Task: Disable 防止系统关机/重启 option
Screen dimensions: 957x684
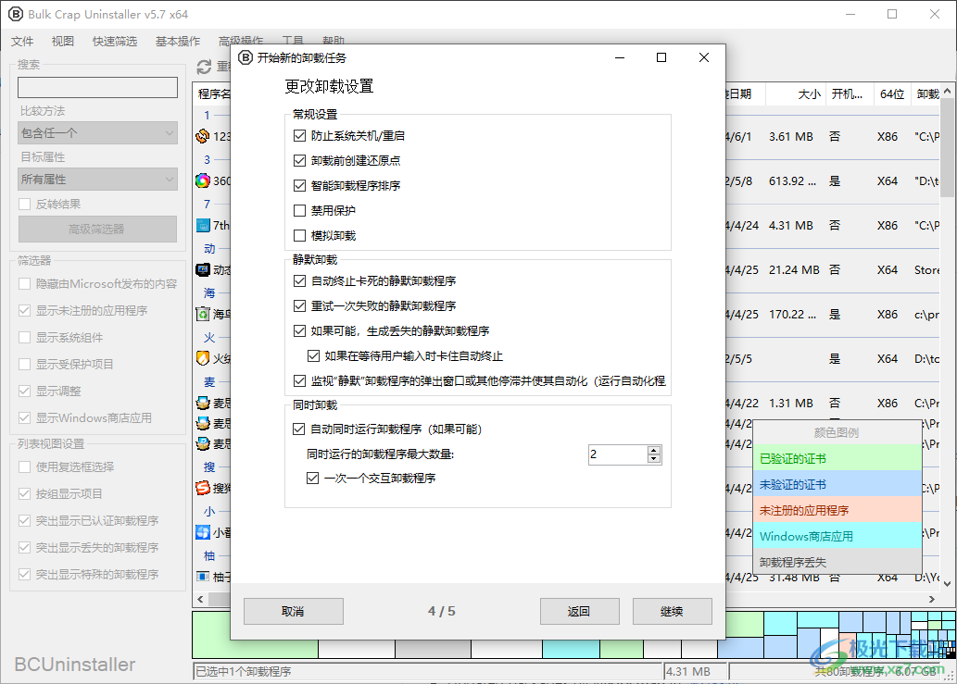Action: (x=299, y=135)
